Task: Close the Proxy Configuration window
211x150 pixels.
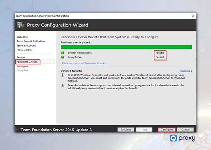Action: pos(193,16)
